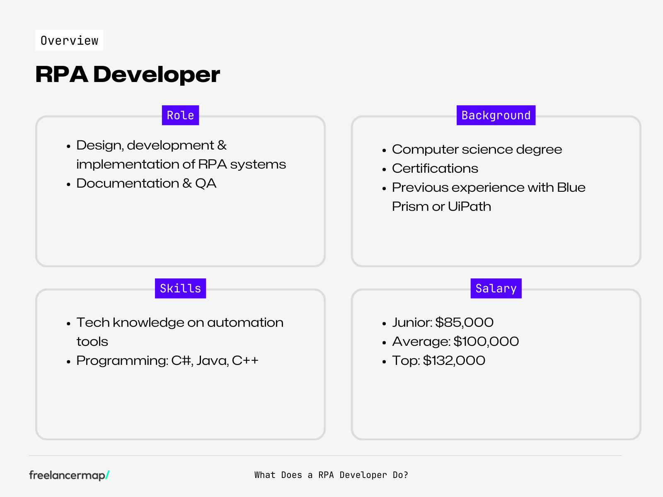Click the freelancermap logo

coord(70,475)
